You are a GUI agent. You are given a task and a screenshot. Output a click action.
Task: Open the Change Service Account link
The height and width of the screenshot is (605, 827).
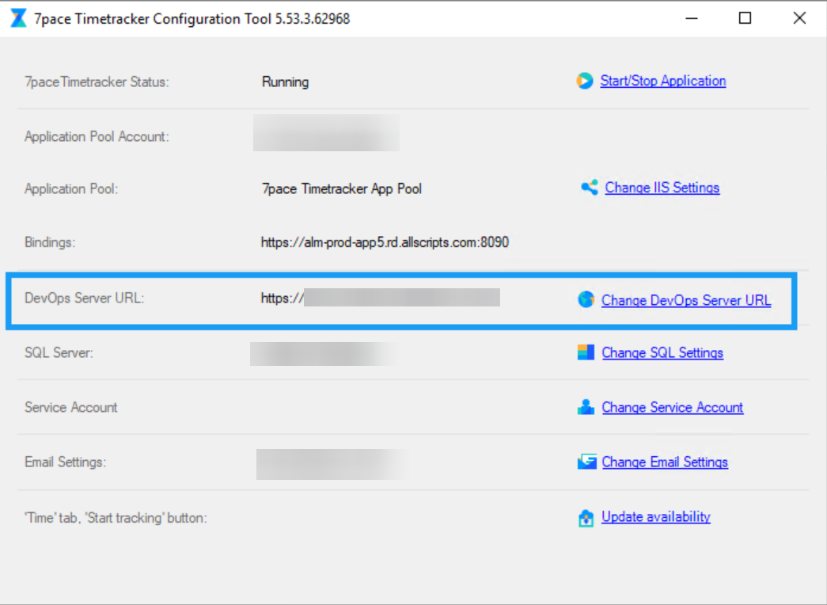(673, 407)
